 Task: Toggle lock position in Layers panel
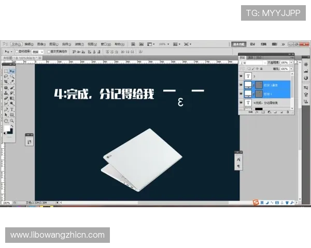tap(257, 69)
